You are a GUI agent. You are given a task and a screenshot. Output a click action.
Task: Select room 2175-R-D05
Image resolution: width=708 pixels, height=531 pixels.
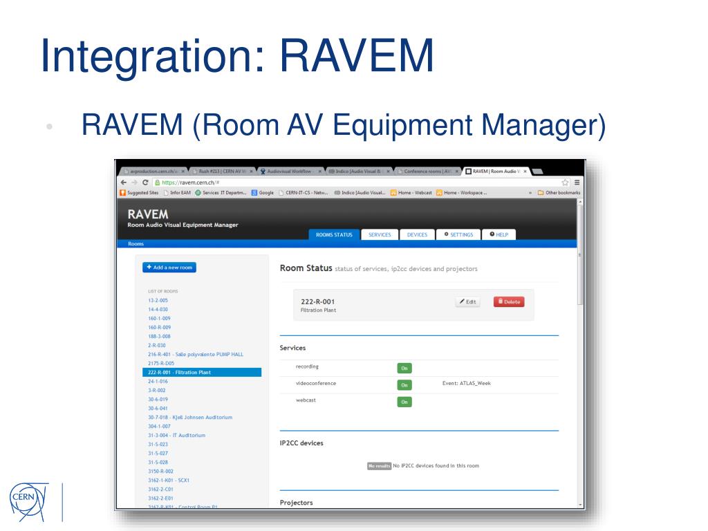tap(160, 364)
